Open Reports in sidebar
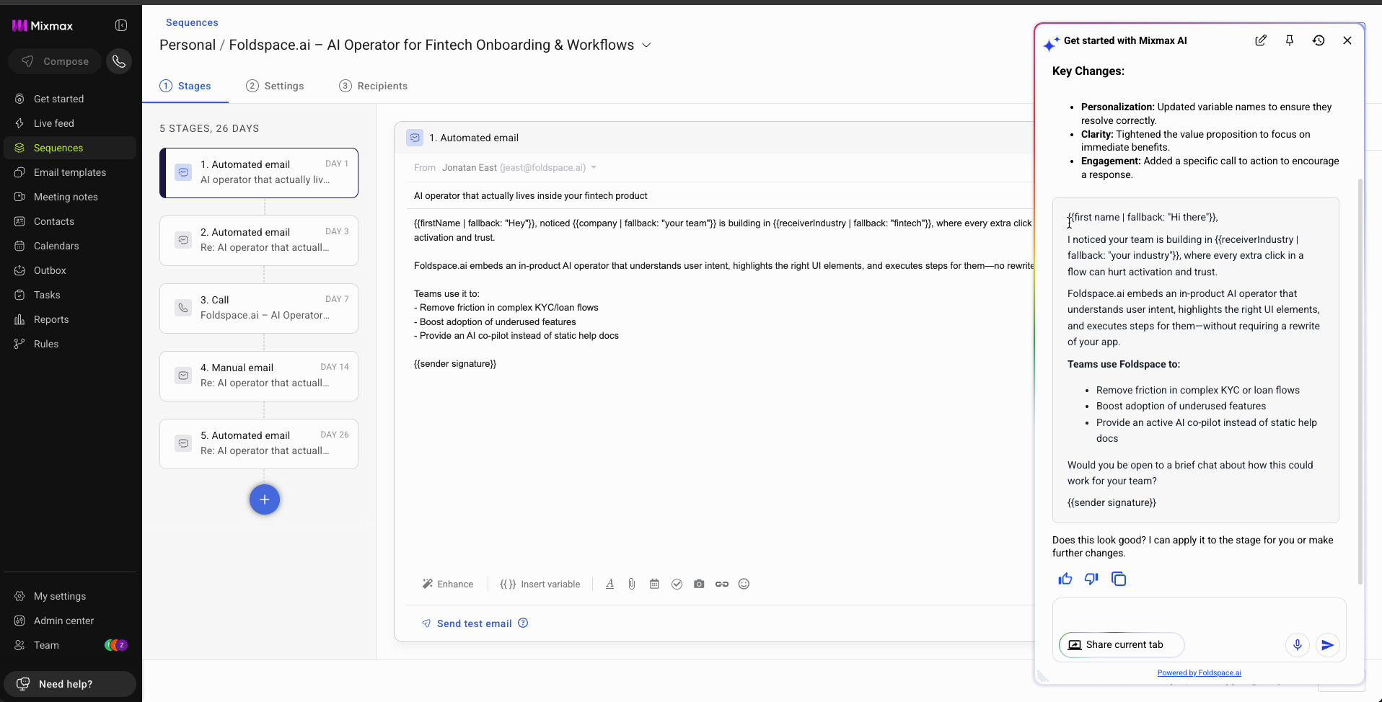This screenshot has height=702, width=1382. click(69, 319)
